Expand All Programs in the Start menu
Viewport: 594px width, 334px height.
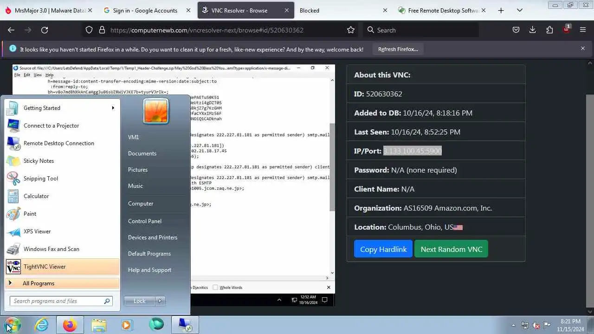[x=62, y=283]
